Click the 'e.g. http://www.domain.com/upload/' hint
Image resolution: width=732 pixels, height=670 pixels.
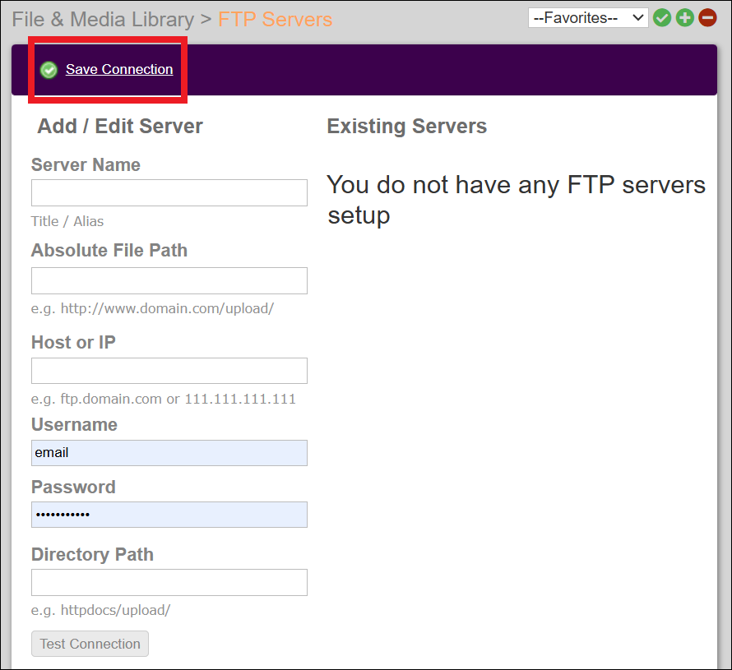[152, 308]
